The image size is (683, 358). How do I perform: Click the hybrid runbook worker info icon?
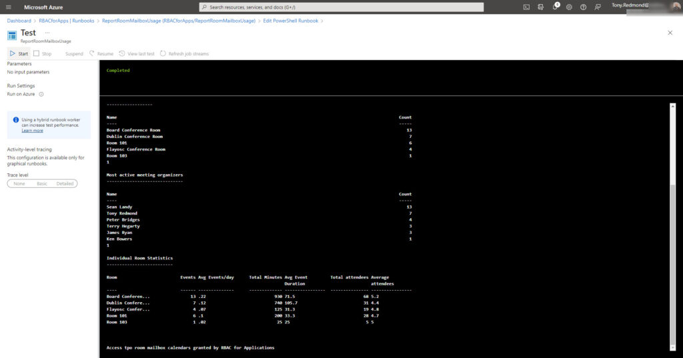click(16, 120)
